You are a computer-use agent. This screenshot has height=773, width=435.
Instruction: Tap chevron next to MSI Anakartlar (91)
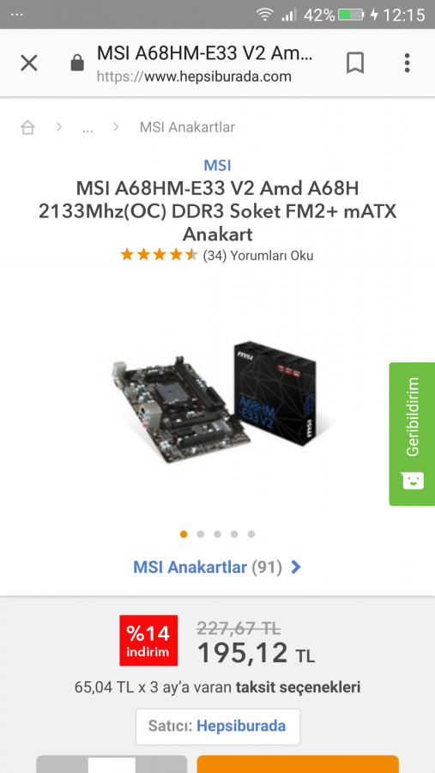point(296,568)
